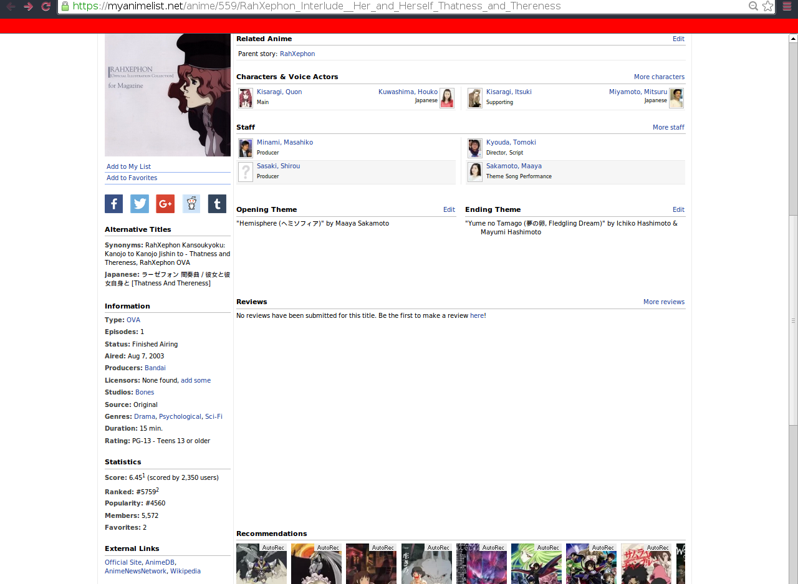Click zoom magnifier icon in address bar
This screenshot has height=584, width=798.
click(x=753, y=6)
